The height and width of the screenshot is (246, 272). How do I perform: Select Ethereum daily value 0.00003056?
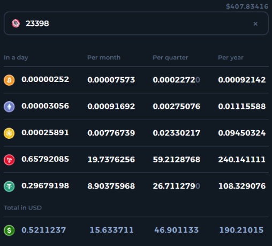click(45, 106)
